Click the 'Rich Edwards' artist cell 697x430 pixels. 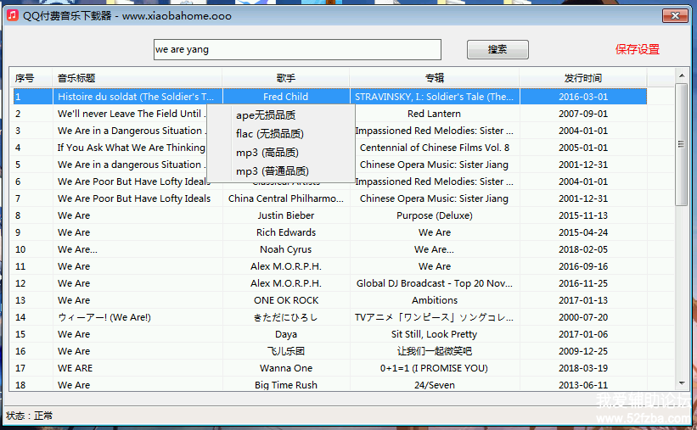pyautogui.click(x=286, y=232)
